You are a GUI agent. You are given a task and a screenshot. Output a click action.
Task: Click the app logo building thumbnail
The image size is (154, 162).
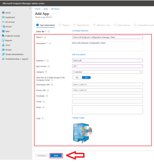83,133
